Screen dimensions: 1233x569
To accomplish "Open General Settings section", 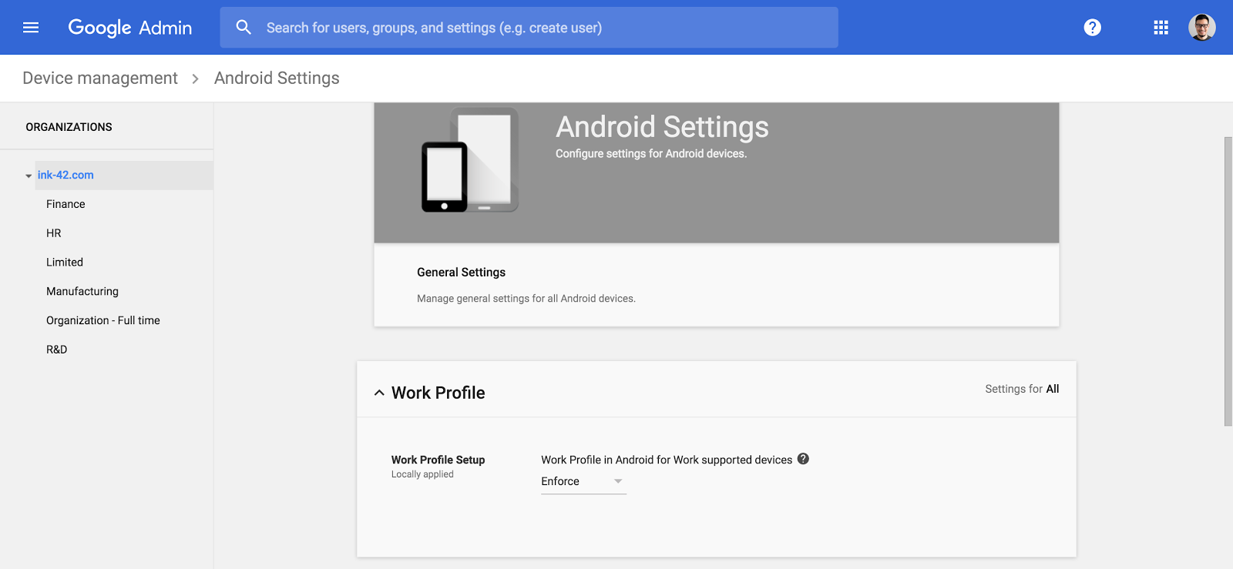I will click(461, 273).
